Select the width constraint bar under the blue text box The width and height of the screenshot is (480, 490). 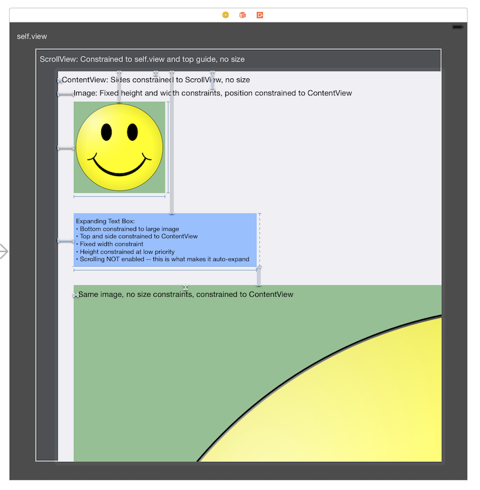point(165,270)
